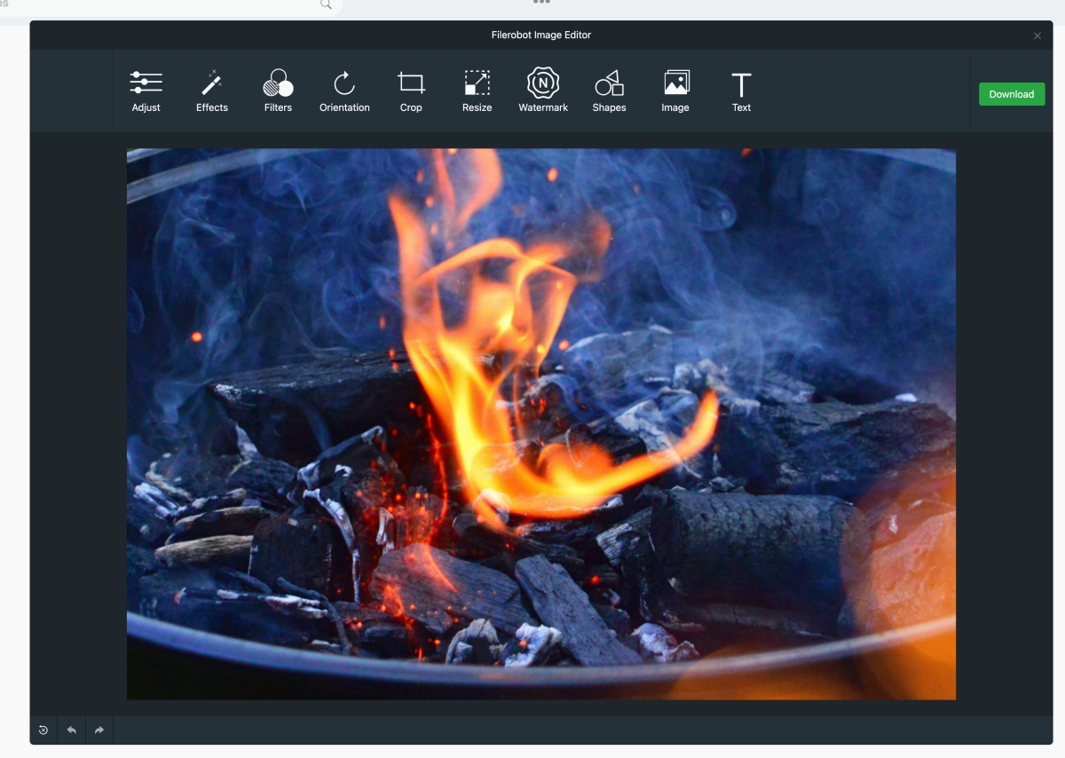The image size is (1065, 758).
Task: Click the Filerobot Image Editor title
Action: 541,35
